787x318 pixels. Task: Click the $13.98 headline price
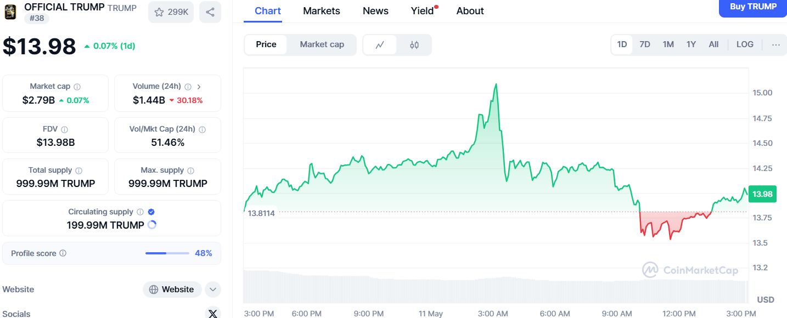click(x=39, y=46)
